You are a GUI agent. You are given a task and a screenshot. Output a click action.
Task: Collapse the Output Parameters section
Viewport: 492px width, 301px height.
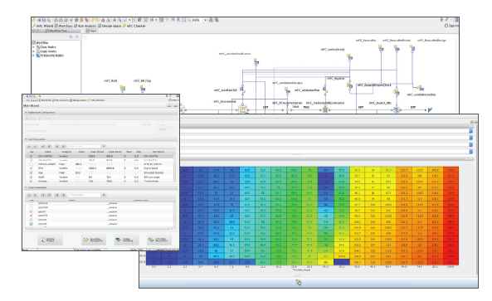click(x=27, y=187)
